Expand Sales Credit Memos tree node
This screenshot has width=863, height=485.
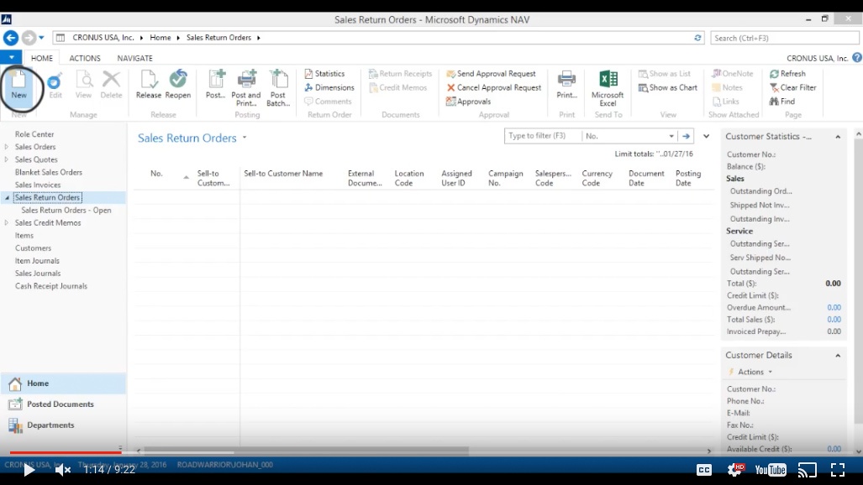7,222
